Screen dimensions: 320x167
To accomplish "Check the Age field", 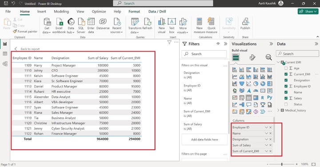I will tap(286, 68).
